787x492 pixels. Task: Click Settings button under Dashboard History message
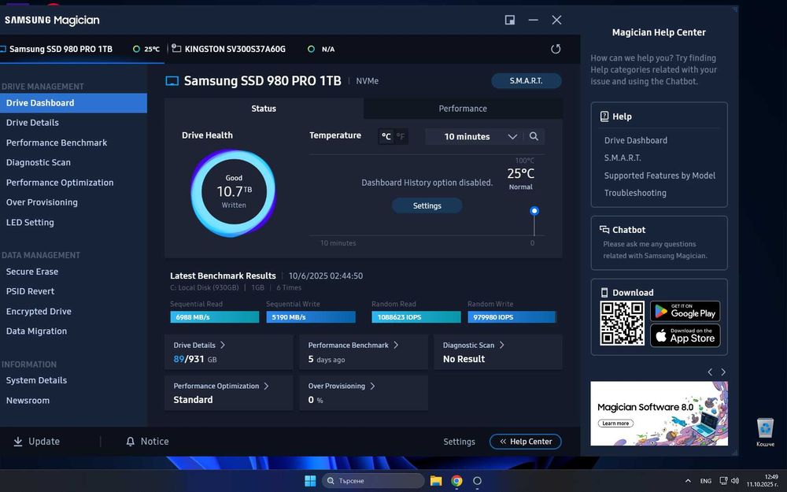(427, 205)
